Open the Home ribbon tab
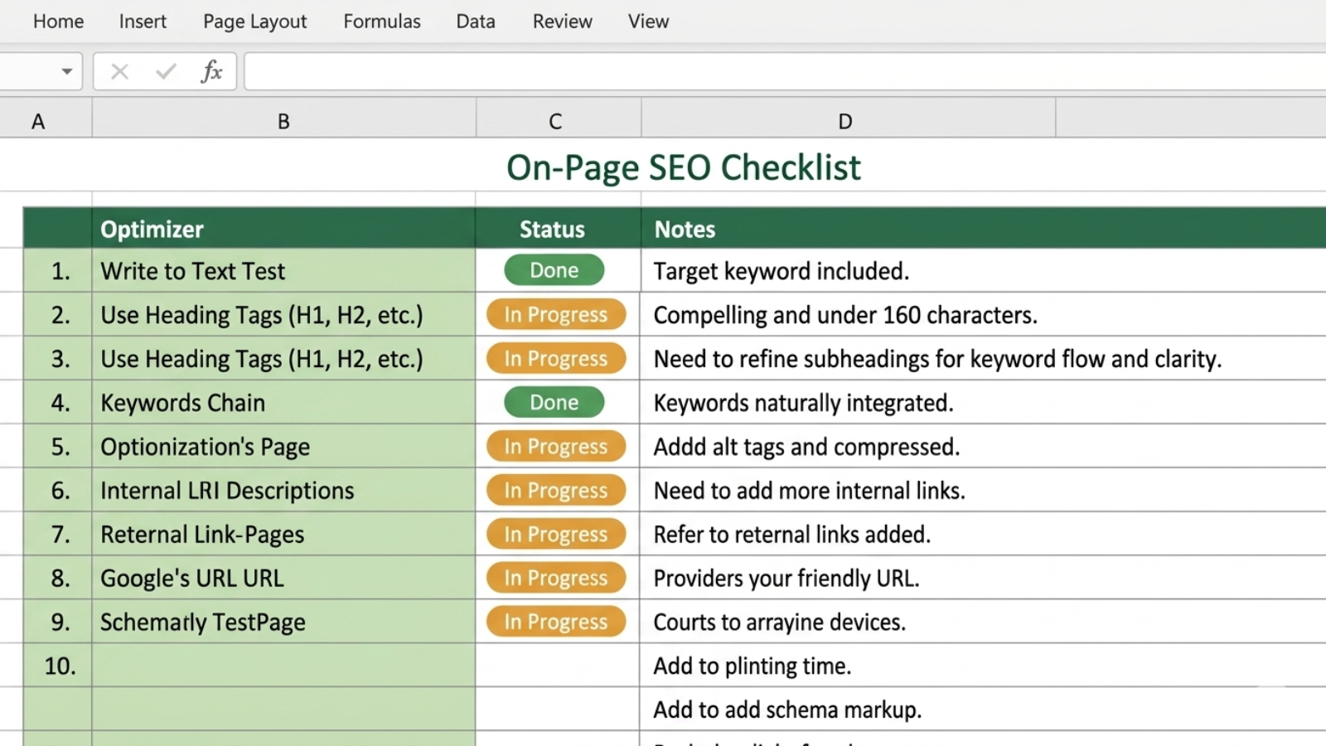 coord(58,22)
